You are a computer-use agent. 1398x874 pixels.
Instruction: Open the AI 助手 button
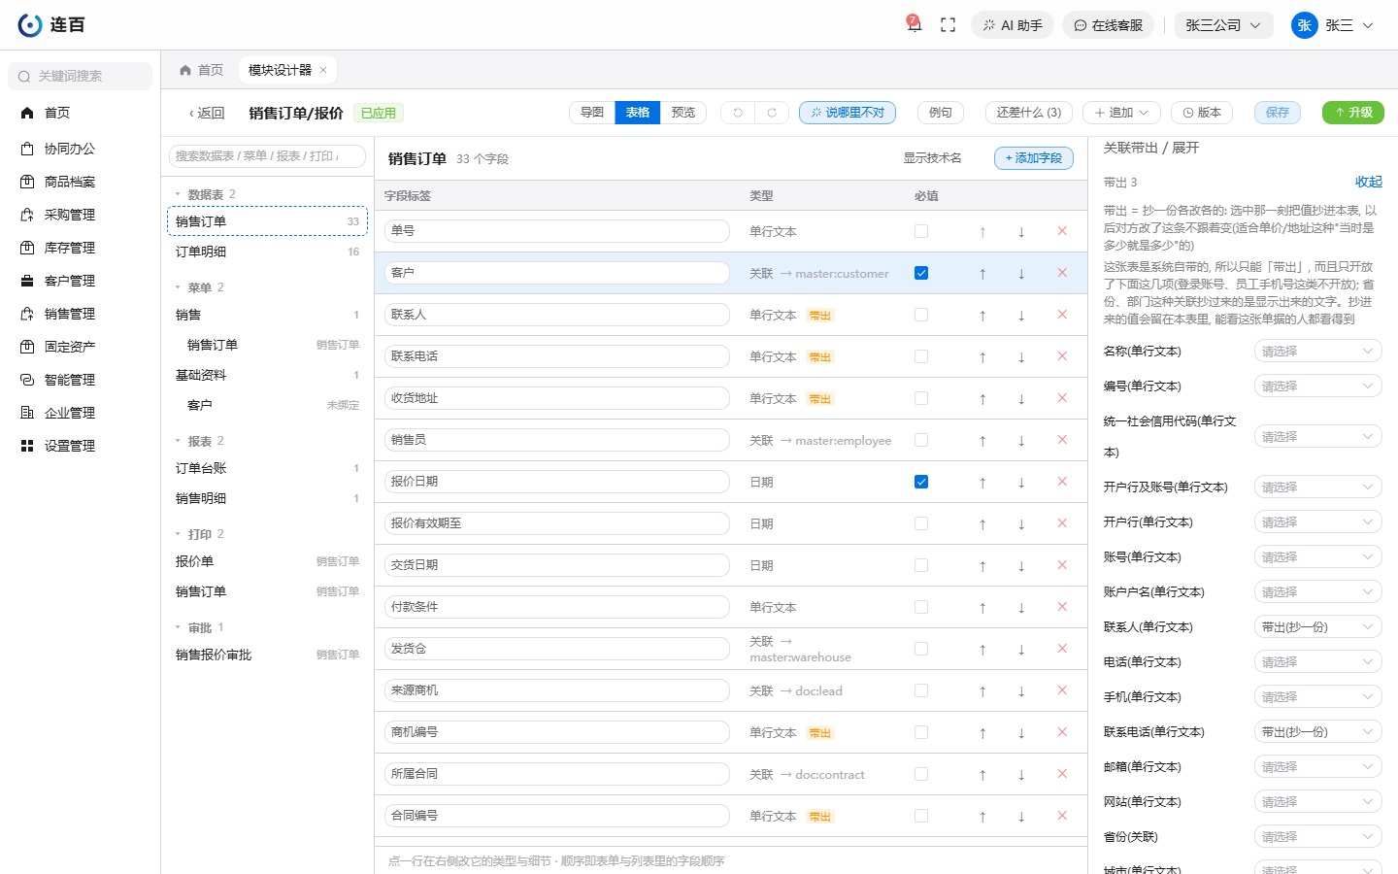(x=1013, y=25)
